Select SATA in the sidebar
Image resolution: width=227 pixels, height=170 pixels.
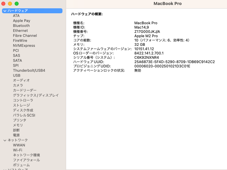coord(17,60)
